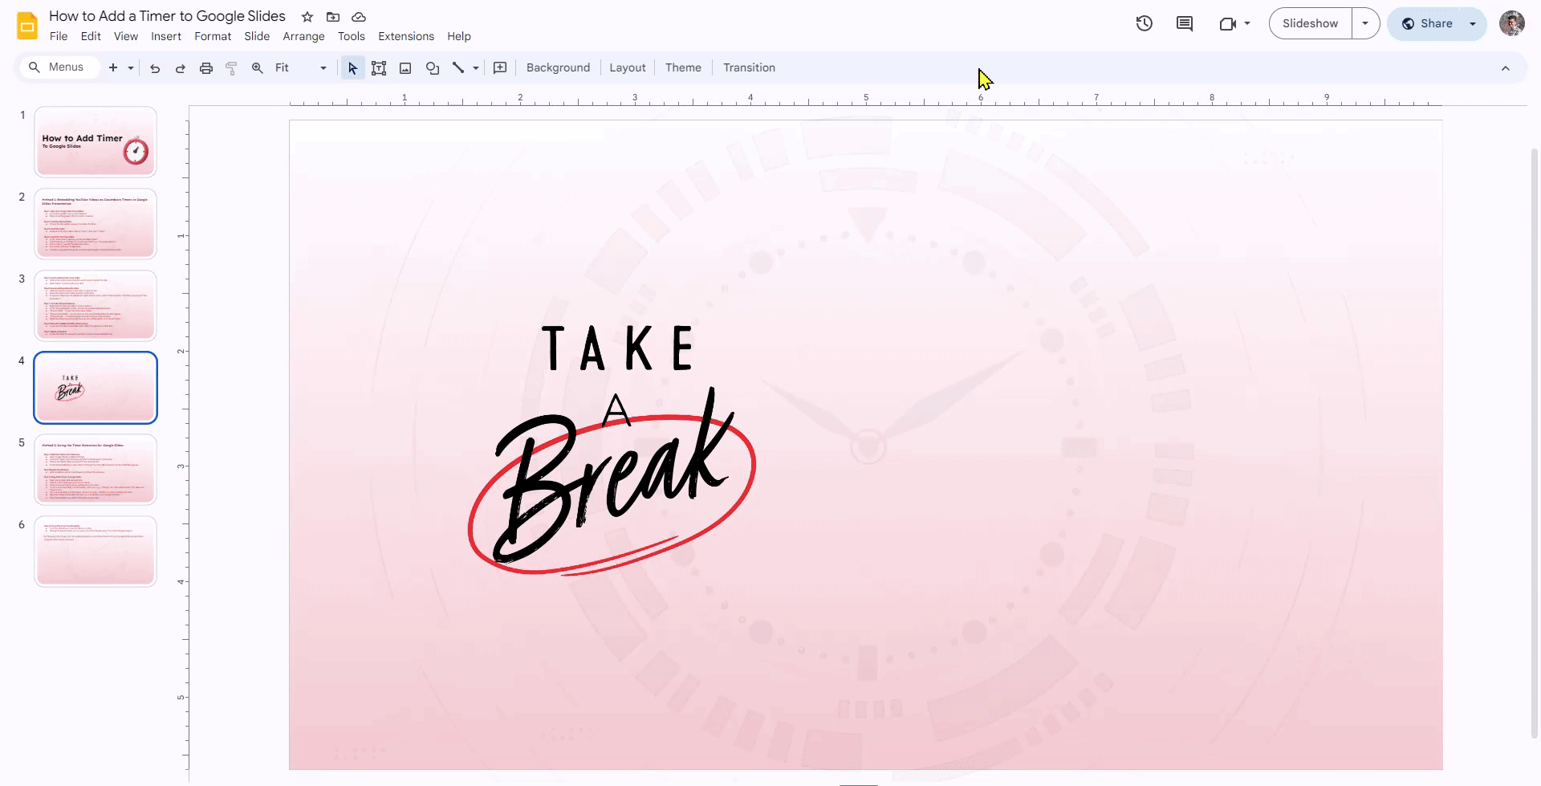Open the Insert menu
The height and width of the screenshot is (786, 1541).
pyautogui.click(x=166, y=36)
